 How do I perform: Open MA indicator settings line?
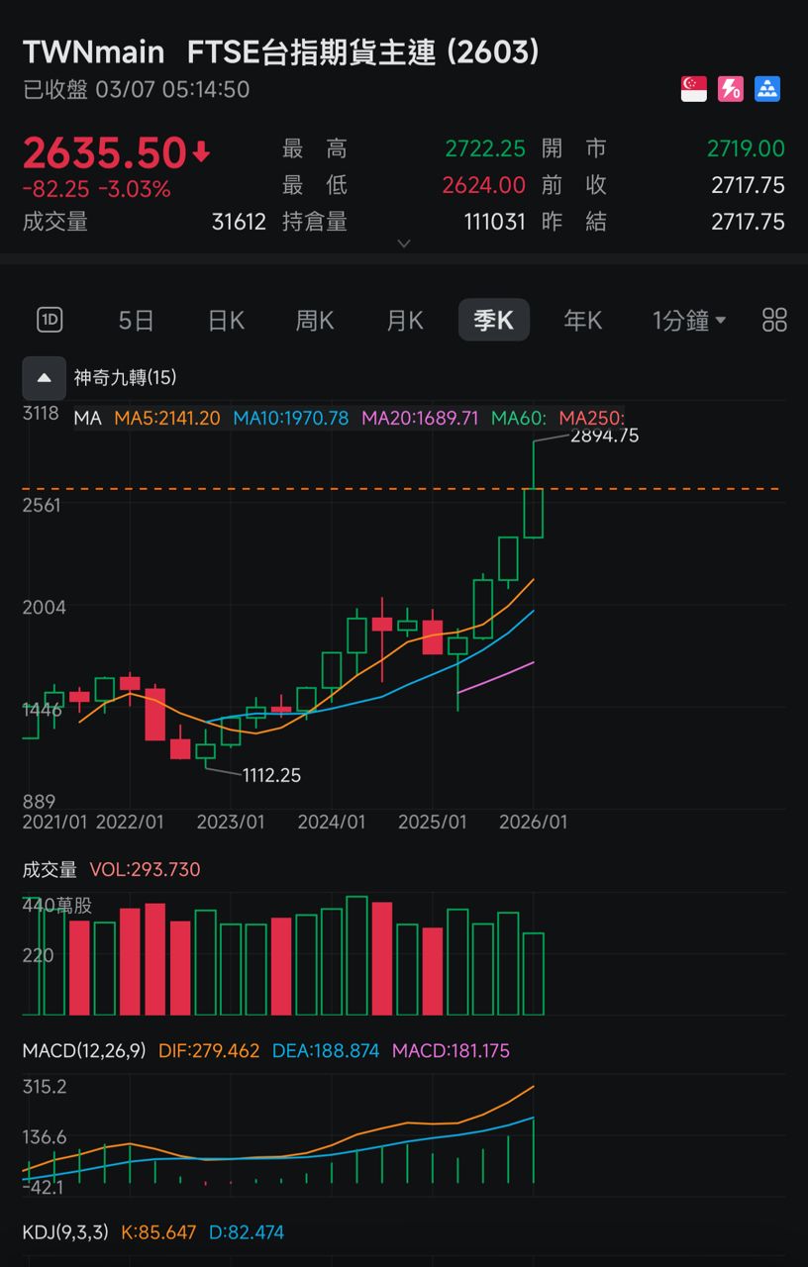[x=87, y=418]
